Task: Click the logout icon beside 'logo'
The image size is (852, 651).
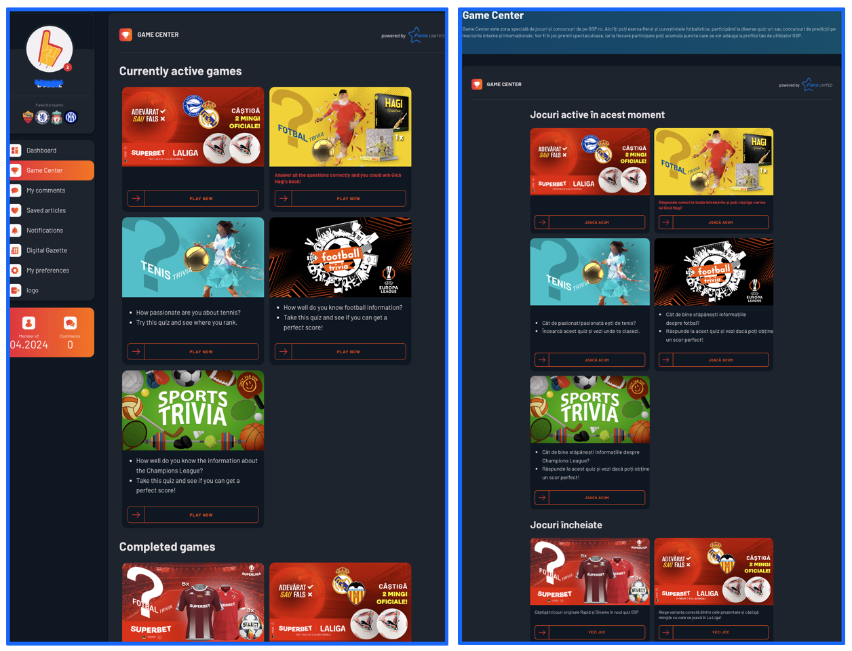Action: tap(15, 290)
